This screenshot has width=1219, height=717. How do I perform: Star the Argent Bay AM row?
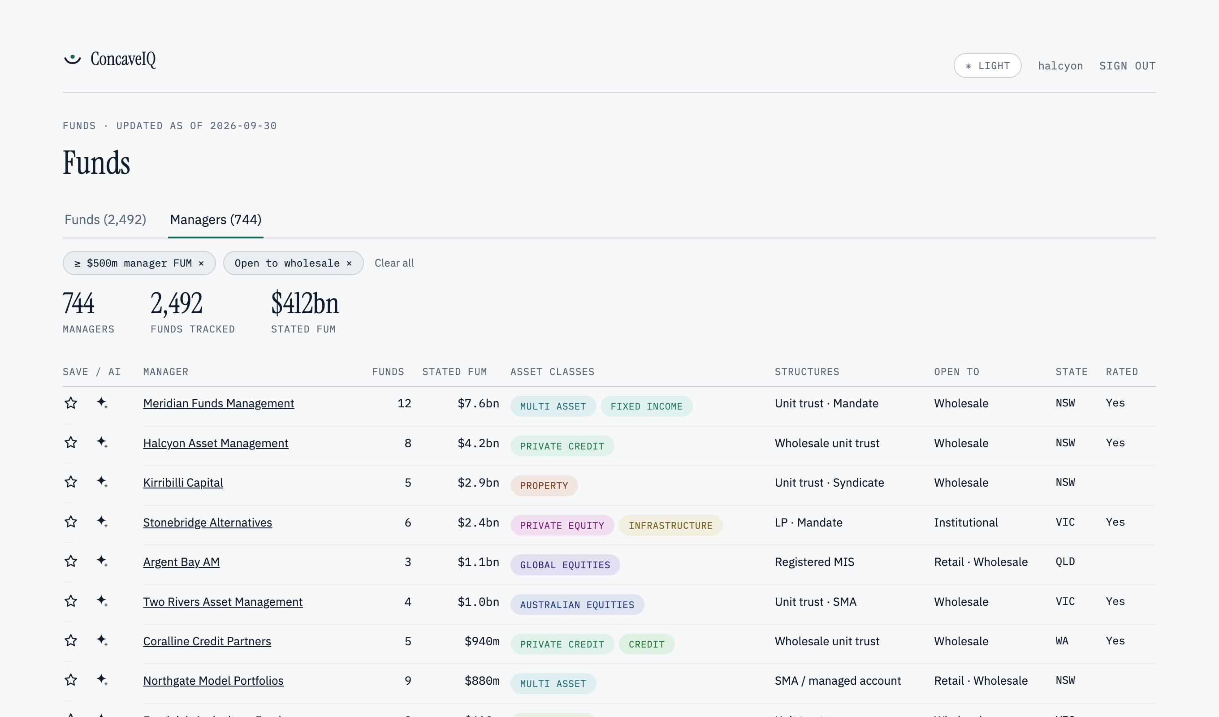coord(71,561)
